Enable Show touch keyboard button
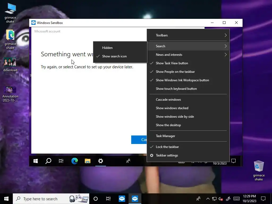The height and width of the screenshot is (204, 272). pos(188,89)
